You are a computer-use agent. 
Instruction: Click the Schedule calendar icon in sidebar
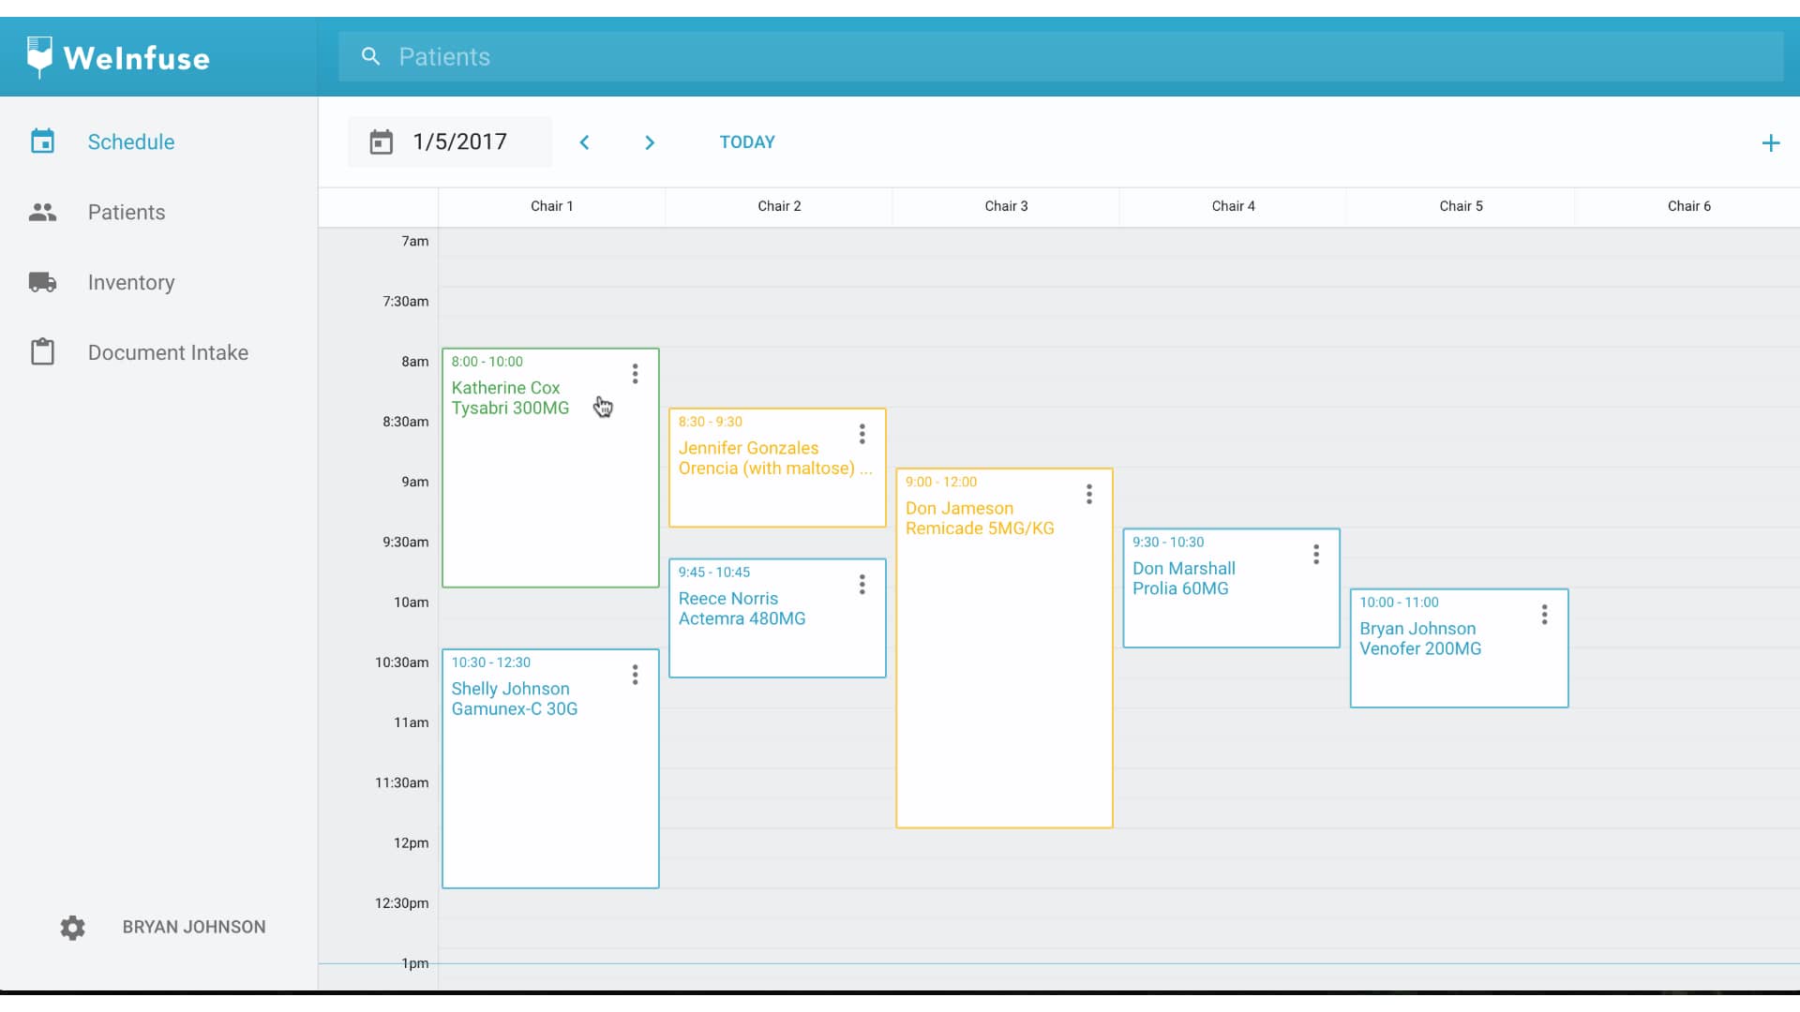[42, 141]
